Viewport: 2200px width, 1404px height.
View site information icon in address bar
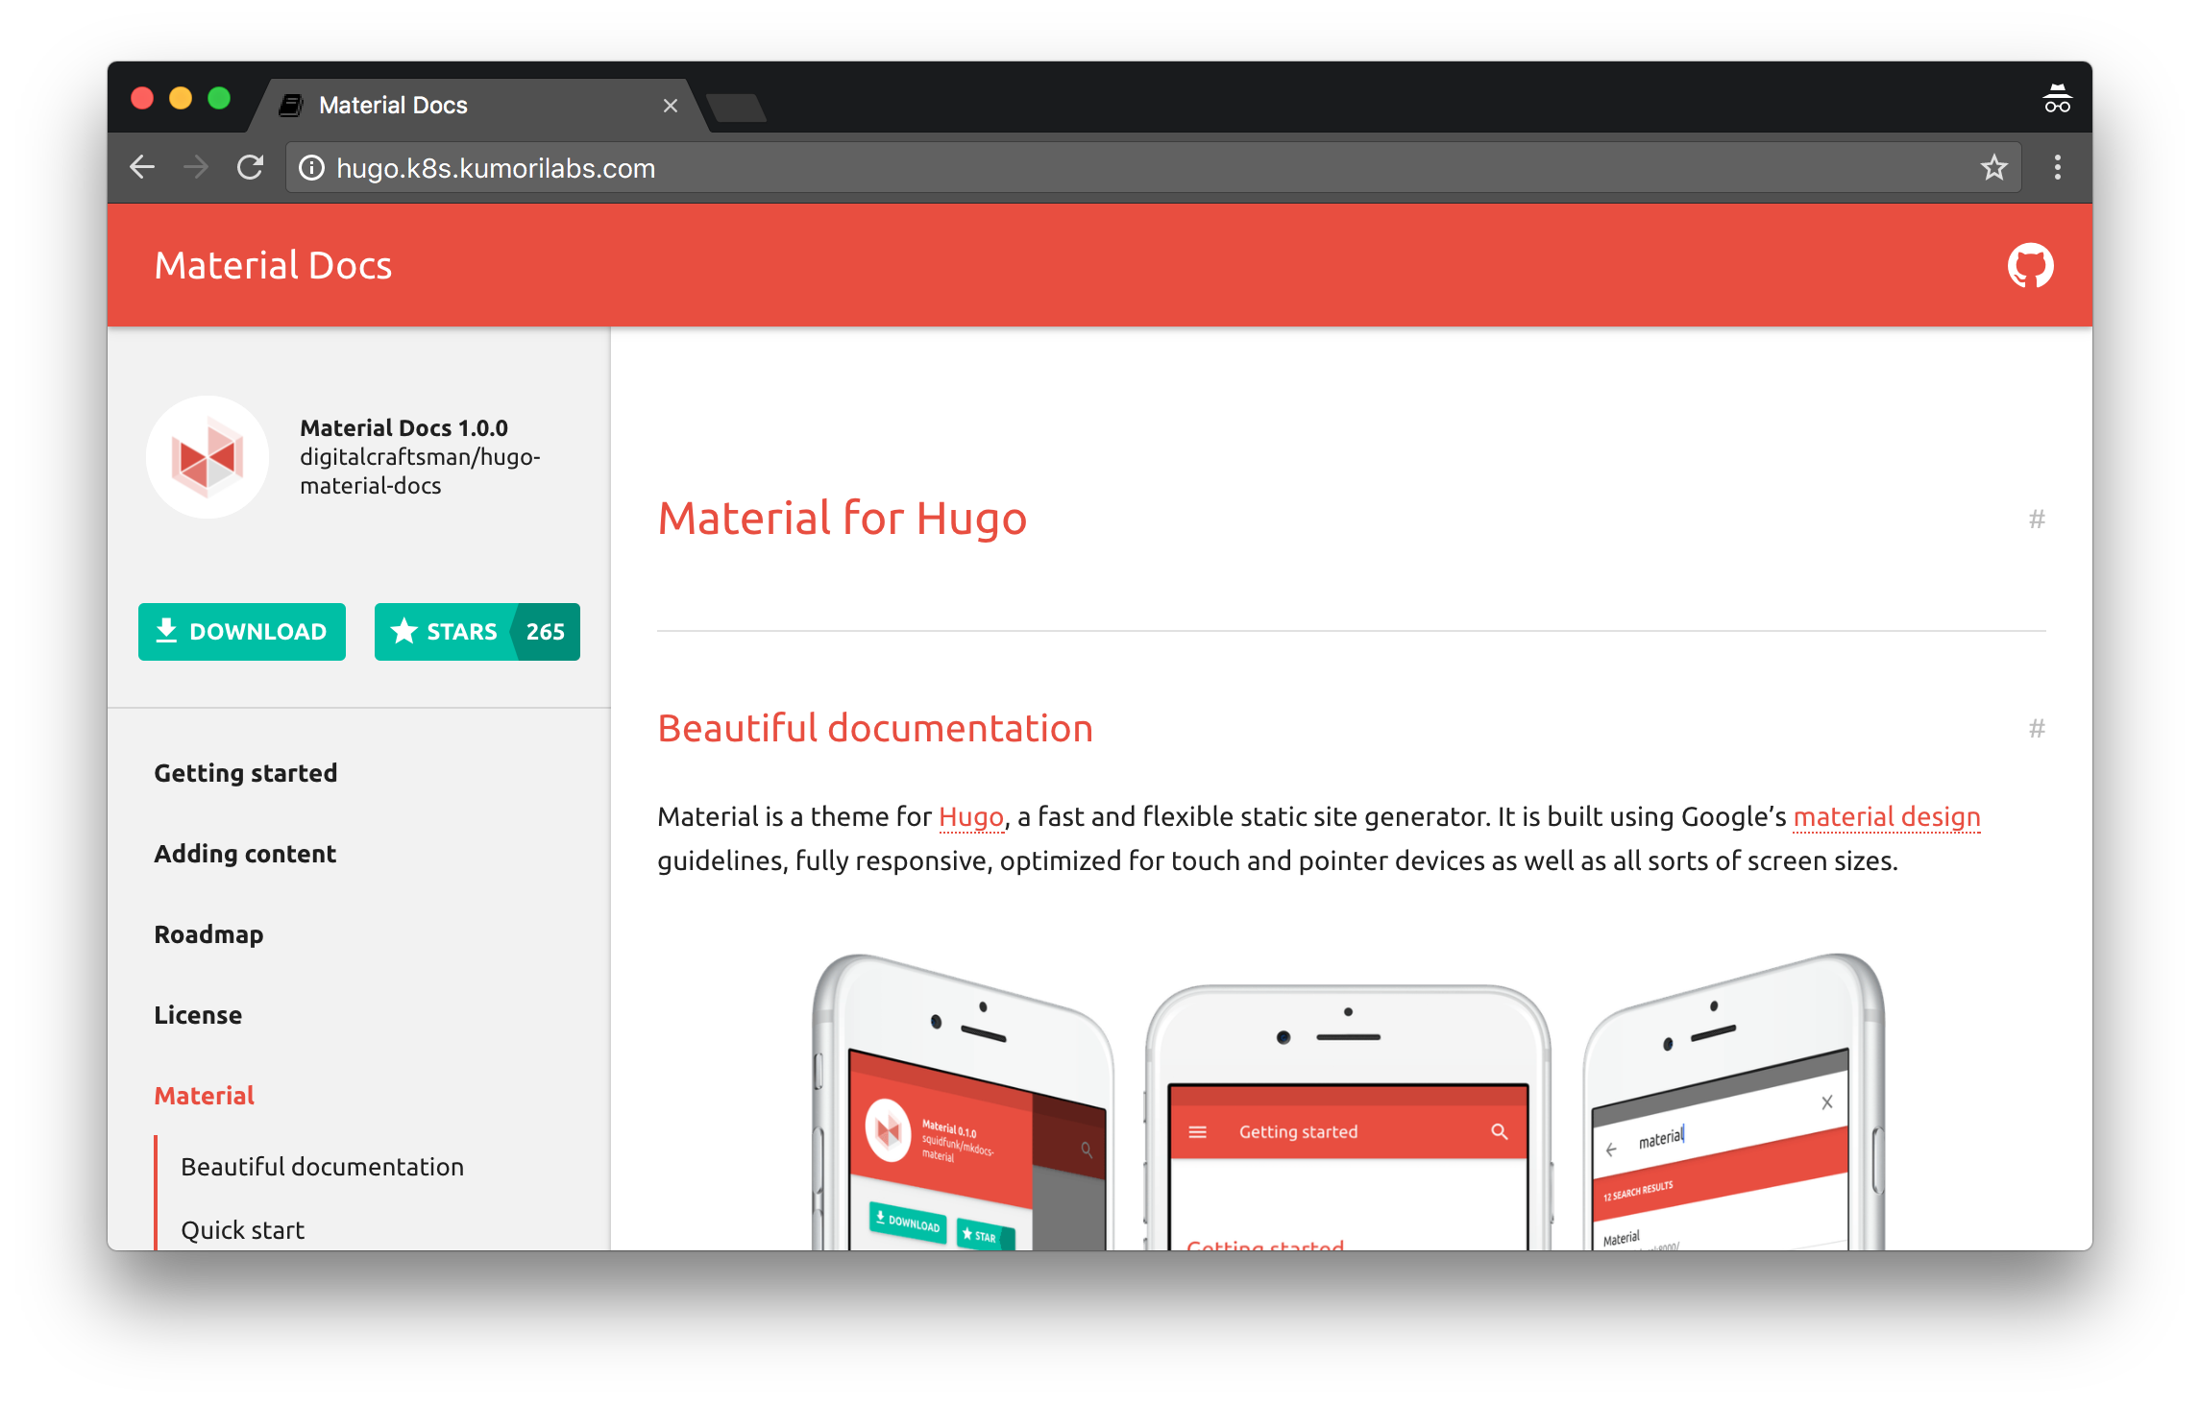pos(311,168)
